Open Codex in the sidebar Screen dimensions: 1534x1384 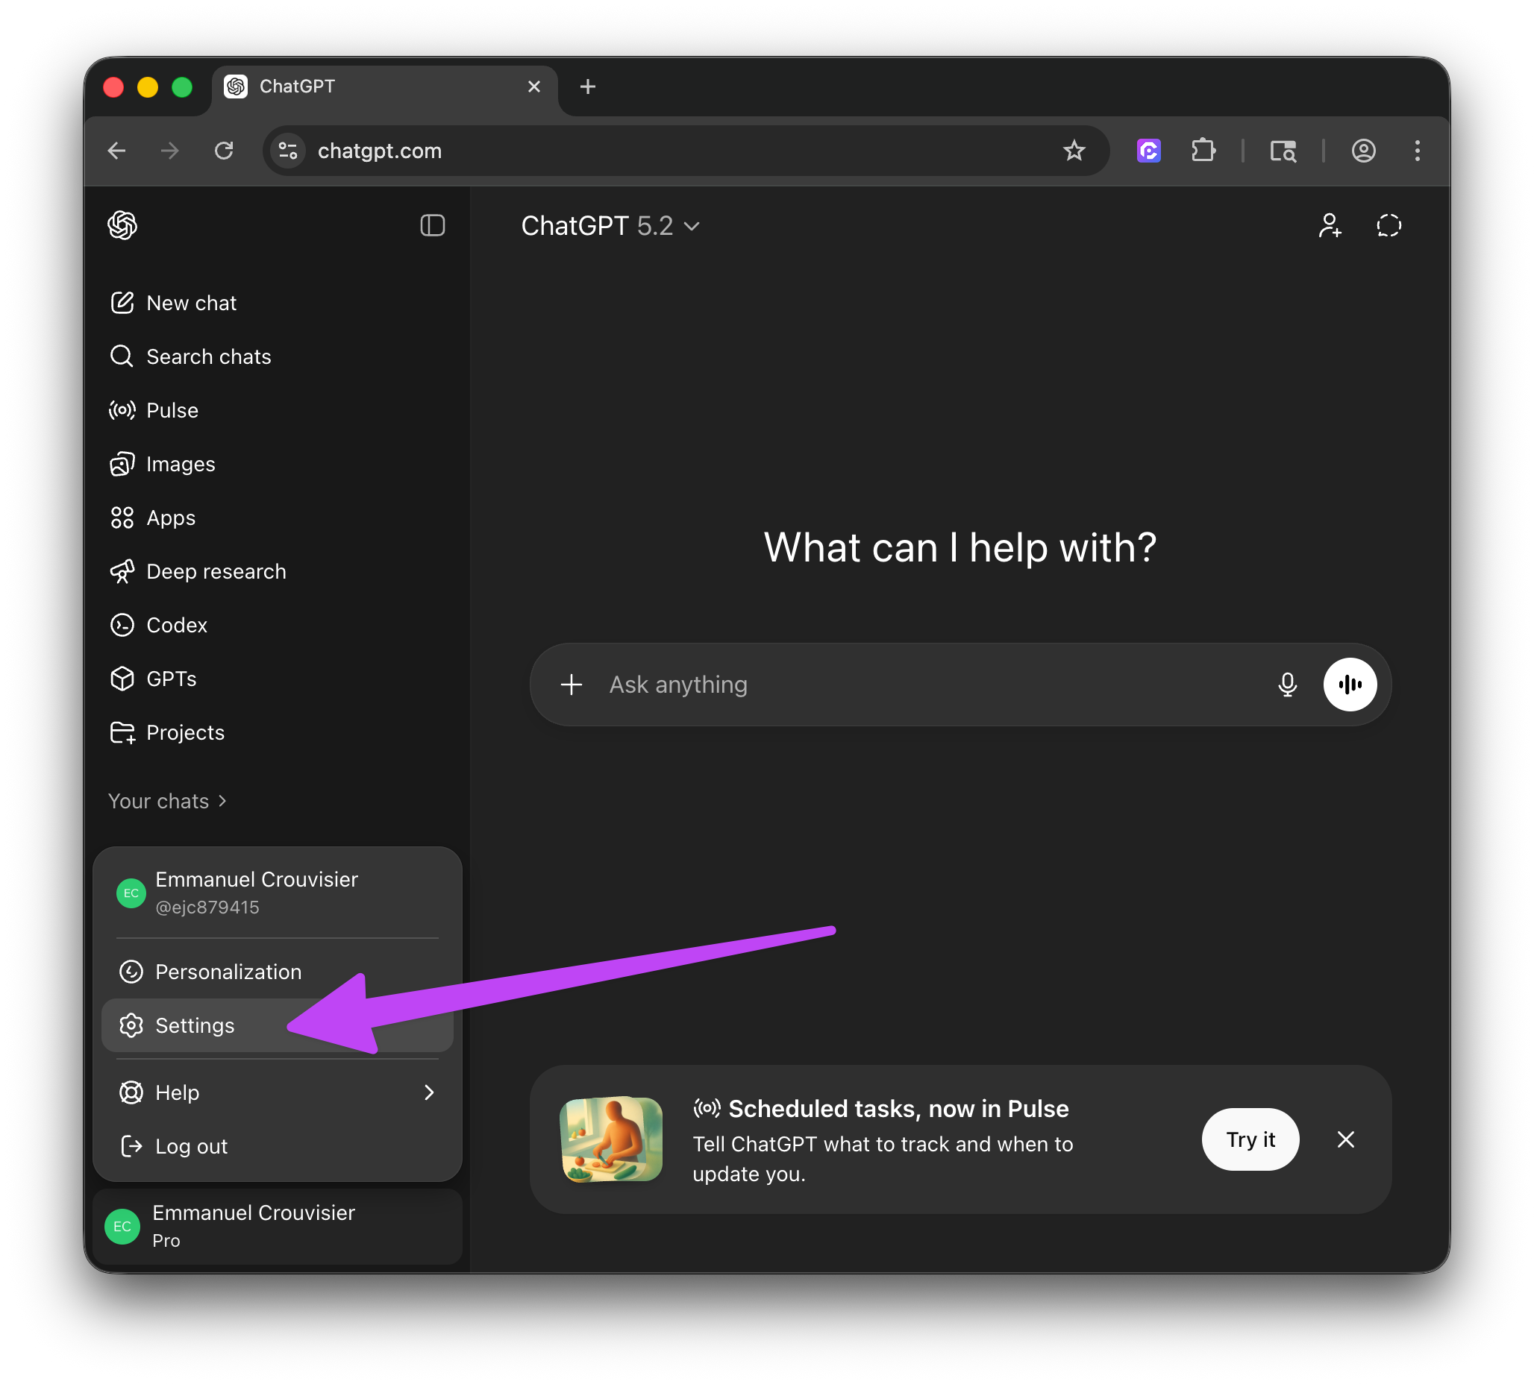pyautogui.click(x=176, y=625)
